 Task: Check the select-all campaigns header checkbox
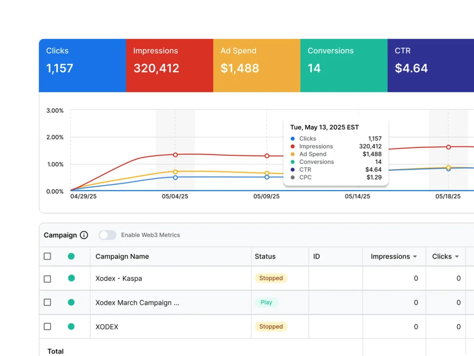47,256
